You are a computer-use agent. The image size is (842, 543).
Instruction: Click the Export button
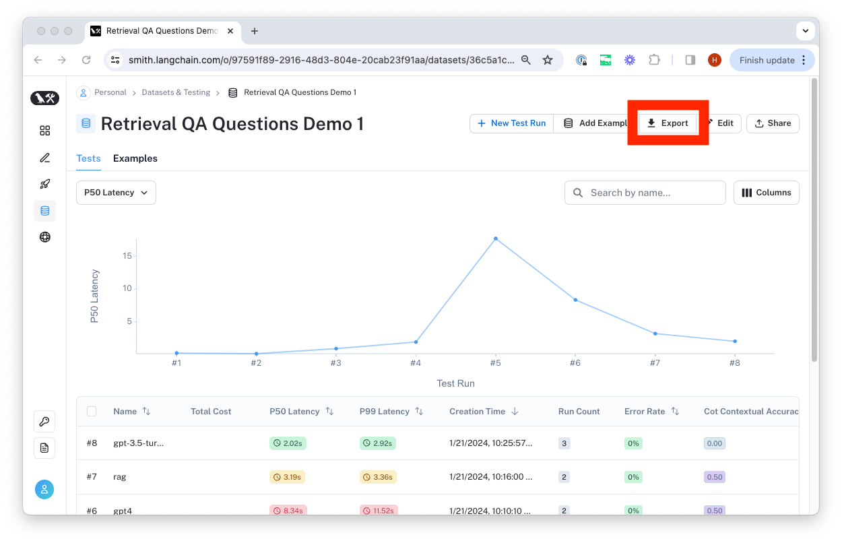pyautogui.click(x=668, y=123)
